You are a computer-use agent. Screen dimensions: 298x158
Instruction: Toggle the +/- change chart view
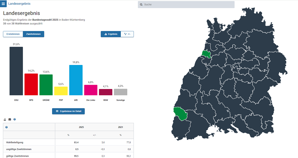(127, 34)
